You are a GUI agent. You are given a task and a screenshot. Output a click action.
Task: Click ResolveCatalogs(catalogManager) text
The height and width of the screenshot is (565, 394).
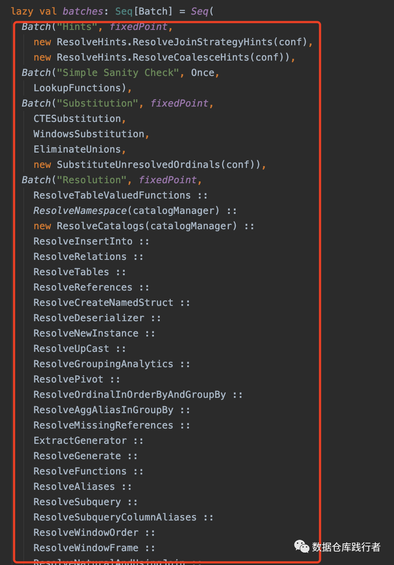click(147, 226)
